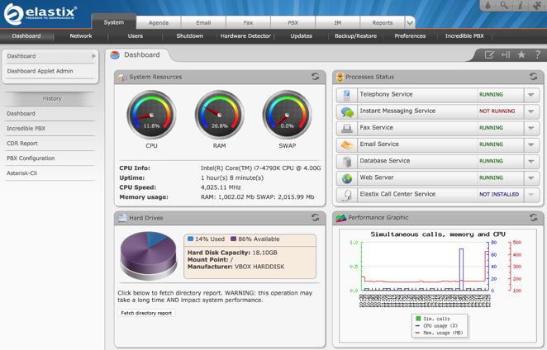Viewport: 547px width, 350px height.
Task: Open Dashboard from History list
Action: pyautogui.click(x=21, y=114)
